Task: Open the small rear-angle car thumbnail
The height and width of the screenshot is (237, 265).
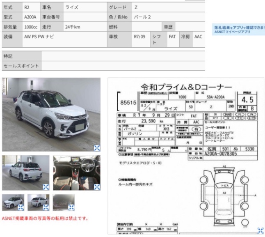Action: [39, 202]
